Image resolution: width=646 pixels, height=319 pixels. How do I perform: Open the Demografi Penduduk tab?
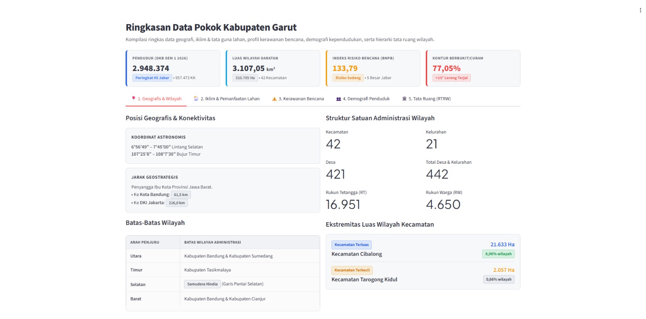click(x=363, y=99)
